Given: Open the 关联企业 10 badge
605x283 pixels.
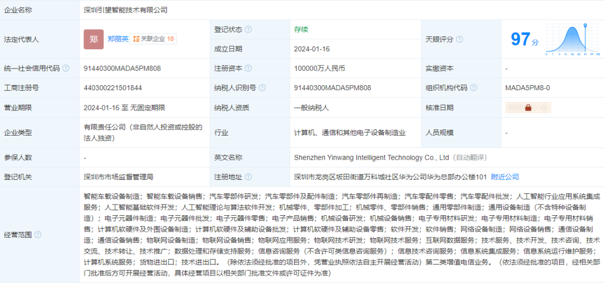Looking at the screenshot, I should coord(154,39).
